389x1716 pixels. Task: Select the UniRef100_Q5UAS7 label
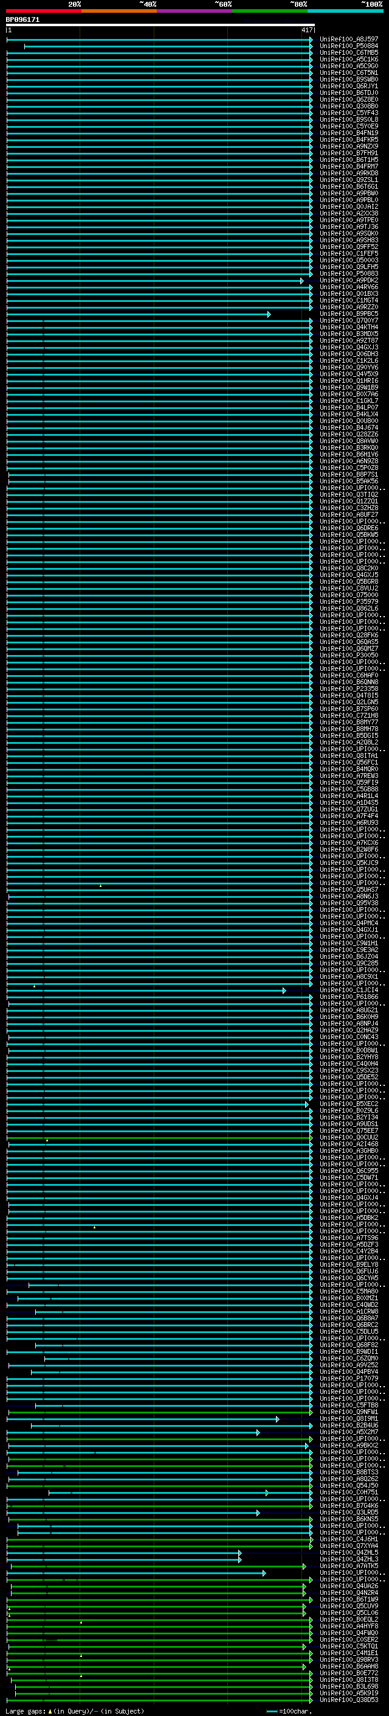[348, 890]
